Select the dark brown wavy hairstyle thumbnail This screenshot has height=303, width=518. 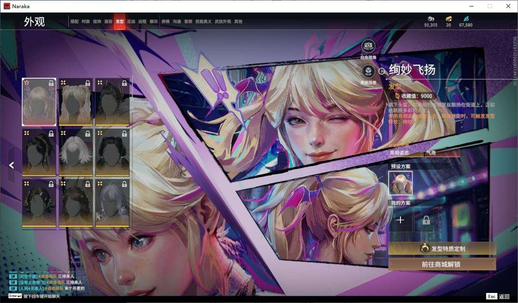(x=76, y=203)
